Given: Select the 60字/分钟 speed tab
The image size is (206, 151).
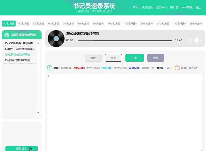Looking at the screenshot, I should [x=54, y=24].
